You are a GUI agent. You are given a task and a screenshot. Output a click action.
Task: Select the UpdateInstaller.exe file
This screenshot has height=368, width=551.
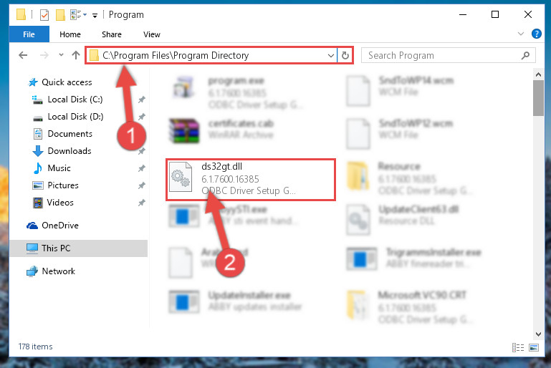pyautogui.click(x=236, y=301)
